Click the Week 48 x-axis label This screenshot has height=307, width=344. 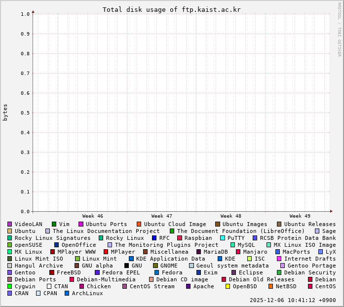231,216
